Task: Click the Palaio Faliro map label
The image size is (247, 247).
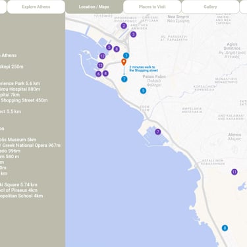Action: [x=154, y=81]
